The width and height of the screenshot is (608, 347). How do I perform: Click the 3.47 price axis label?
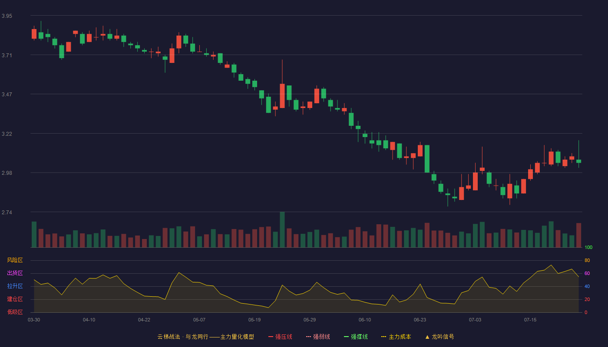(7, 95)
